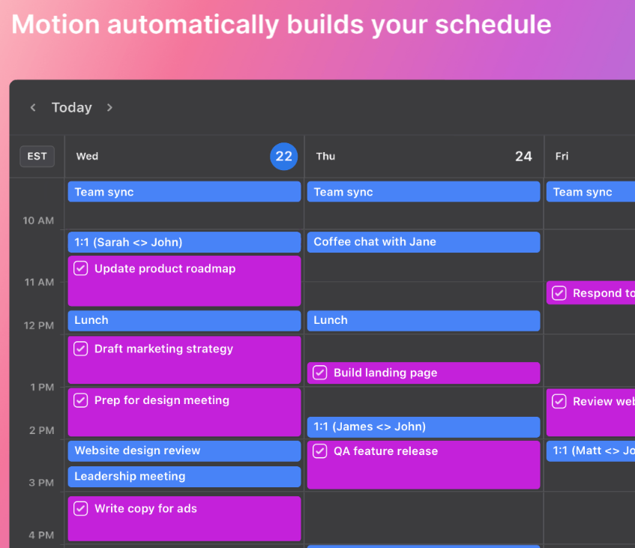The height and width of the screenshot is (548, 635).
Task: Open Coffee chat with Jane event
Action: (423, 242)
